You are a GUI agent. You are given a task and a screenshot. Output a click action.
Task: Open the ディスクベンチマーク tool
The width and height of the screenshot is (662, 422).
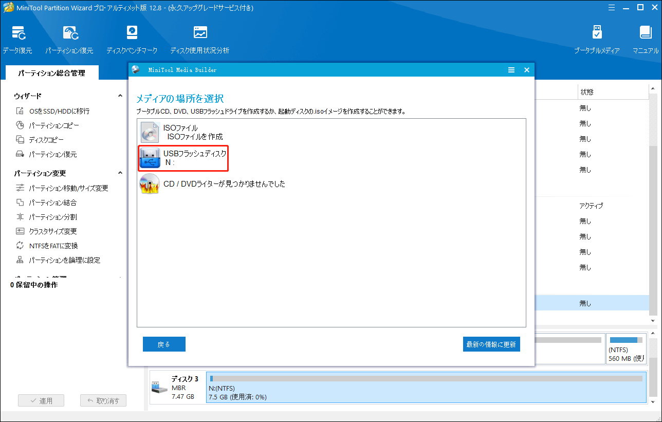pyautogui.click(x=132, y=40)
